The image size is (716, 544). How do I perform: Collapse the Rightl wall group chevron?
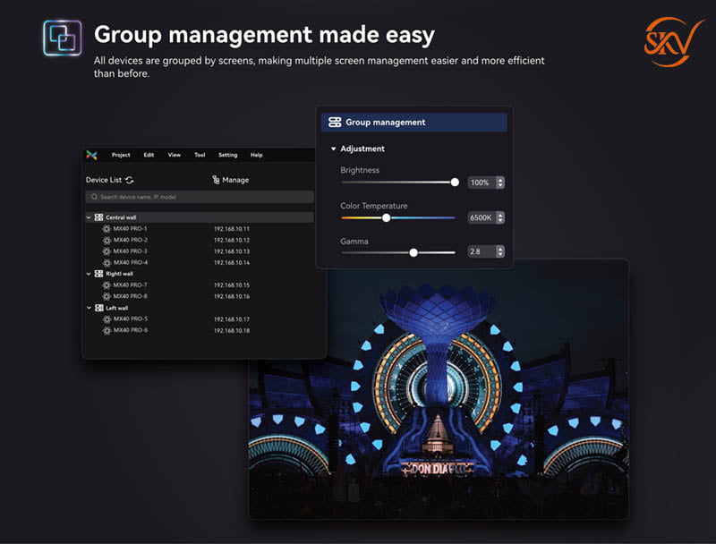pos(89,274)
